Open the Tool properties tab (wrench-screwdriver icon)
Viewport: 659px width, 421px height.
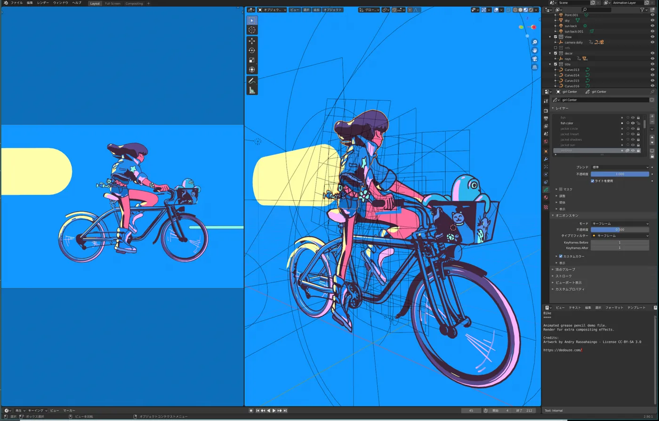[x=546, y=101]
